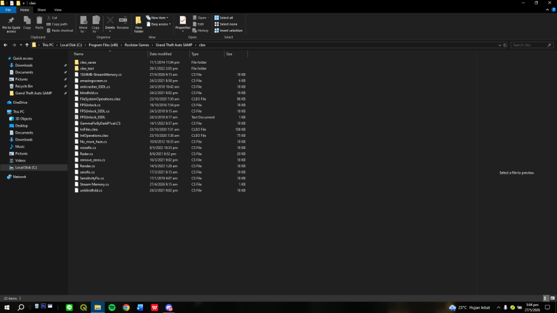This screenshot has width=557, height=313.
Task: Open the Copy to dropdown
Action: (95, 24)
